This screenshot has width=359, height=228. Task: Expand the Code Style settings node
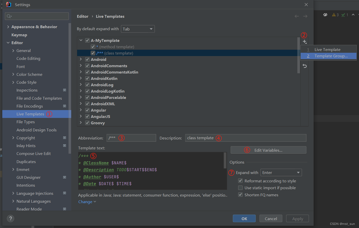click(x=13, y=82)
